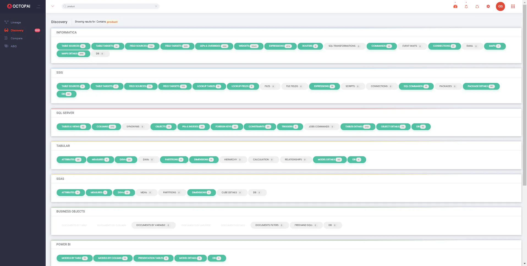Open Discovery glasses icon in sidebar
This screenshot has height=266, width=527.
pos(6,30)
